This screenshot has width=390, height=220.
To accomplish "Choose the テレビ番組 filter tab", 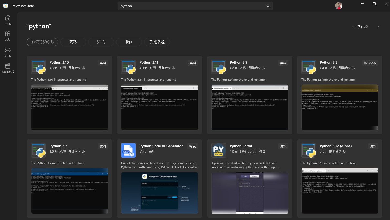I will point(157,42).
